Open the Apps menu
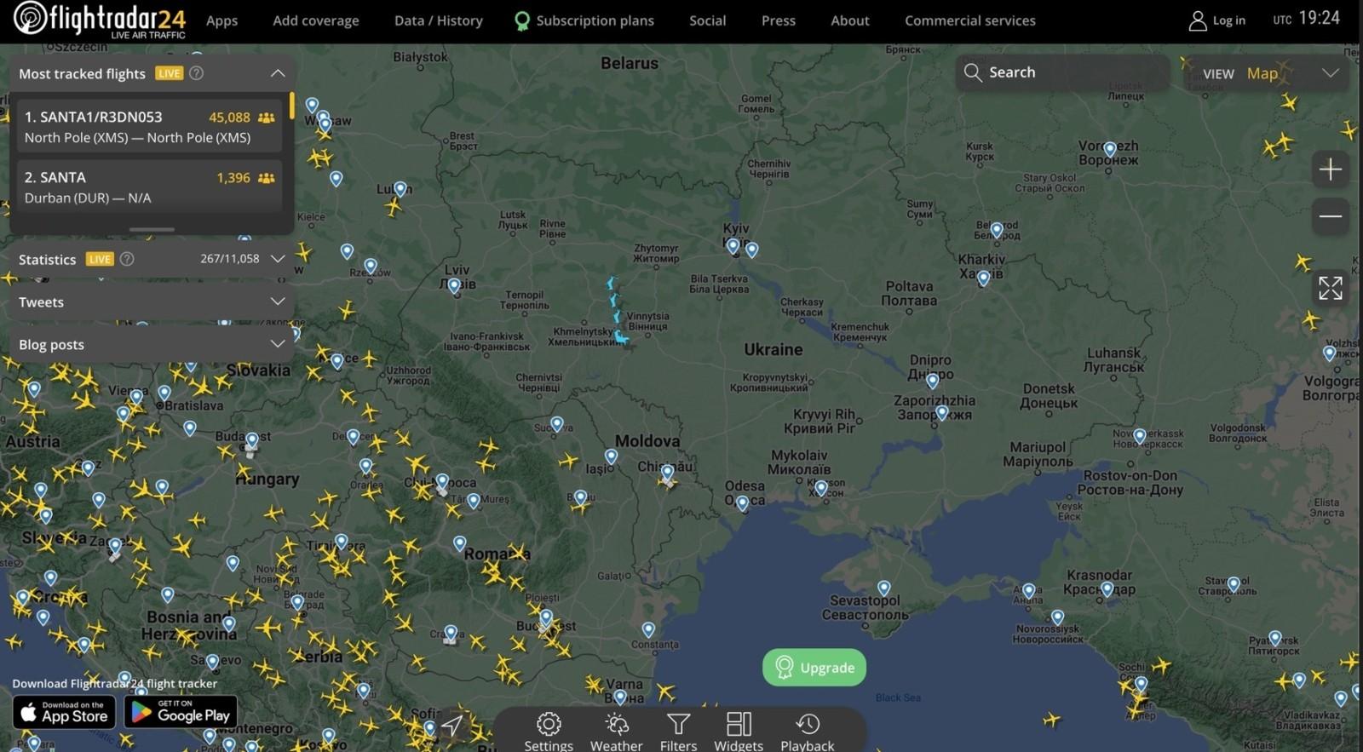The width and height of the screenshot is (1363, 752). [x=221, y=20]
